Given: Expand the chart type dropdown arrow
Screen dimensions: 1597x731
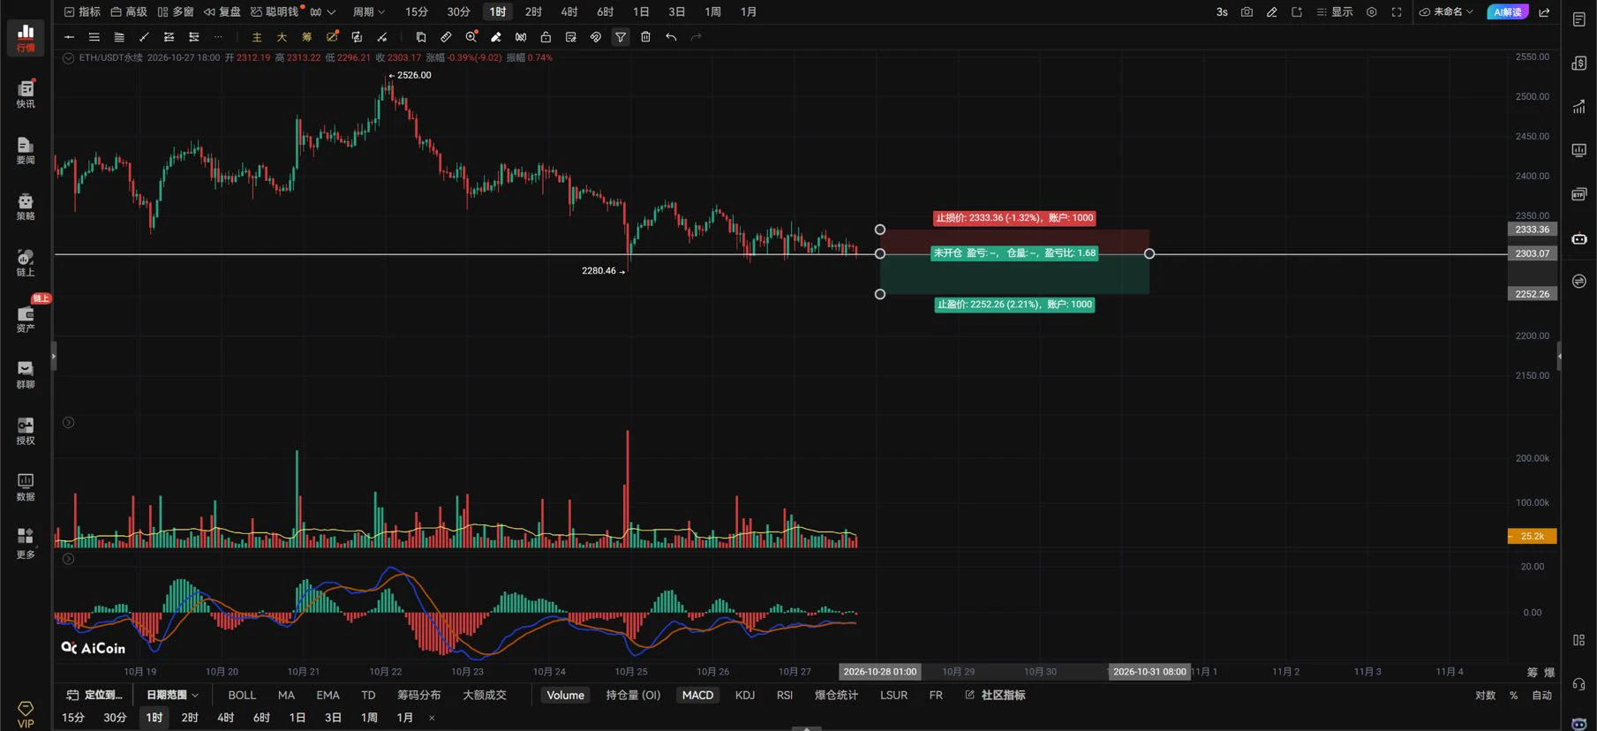Looking at the screenshot, I should coord(331,12).
